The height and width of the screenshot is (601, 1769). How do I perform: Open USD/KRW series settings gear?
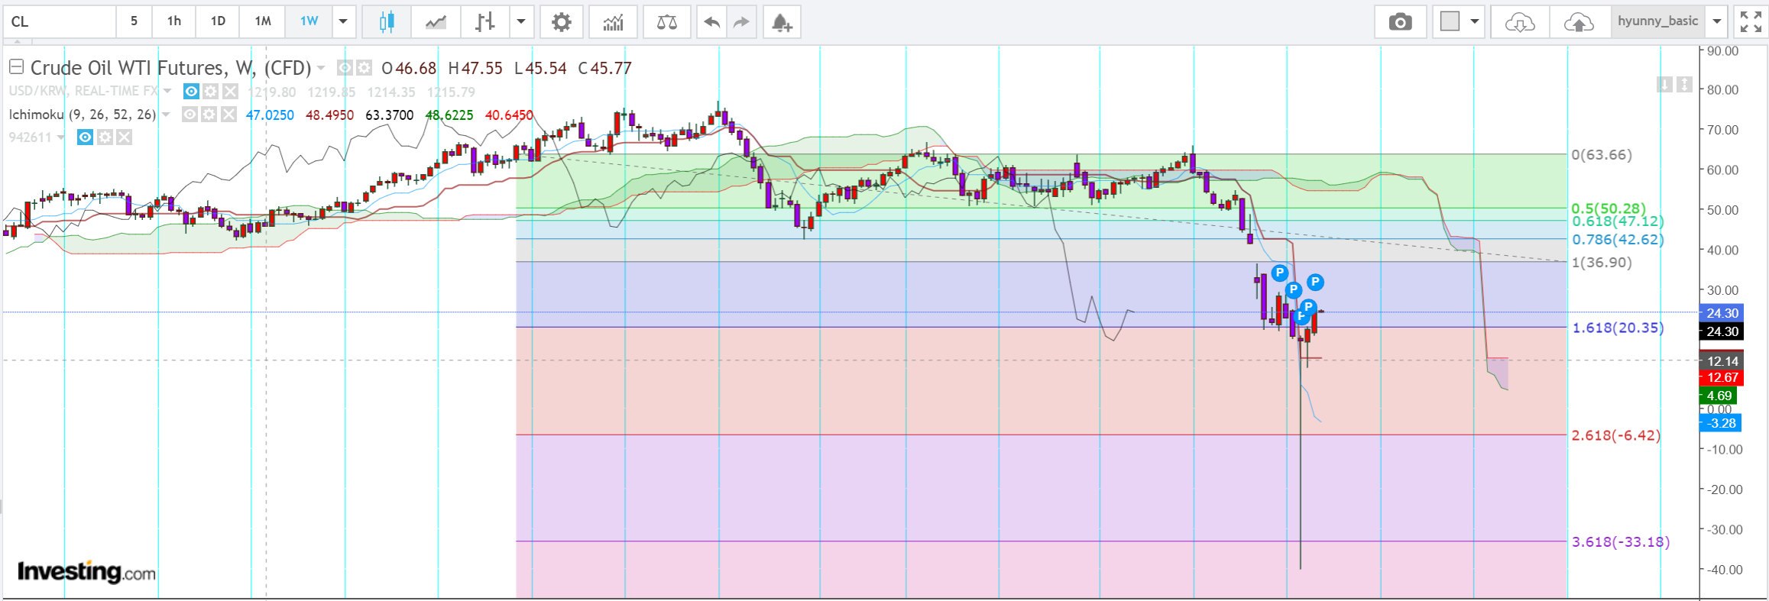pos(210,92)
